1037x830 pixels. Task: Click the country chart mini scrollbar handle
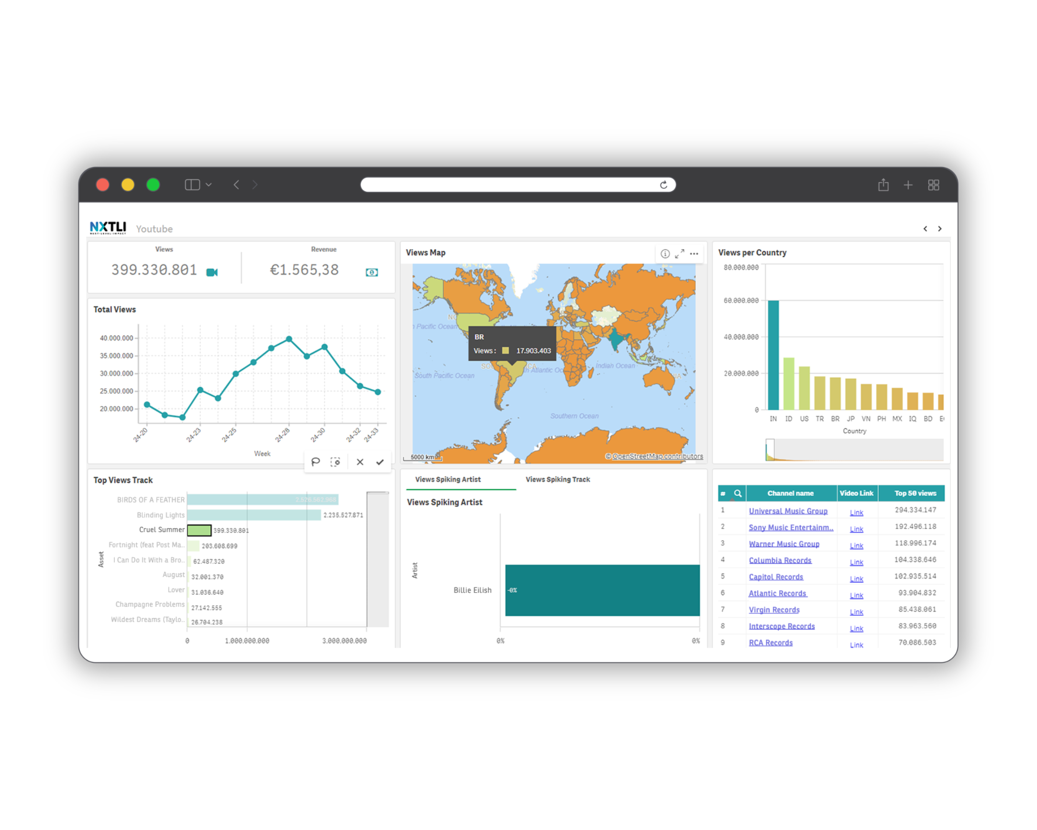(770, 450)
